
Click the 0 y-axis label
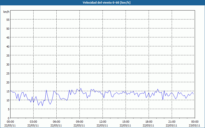point(9,118)
